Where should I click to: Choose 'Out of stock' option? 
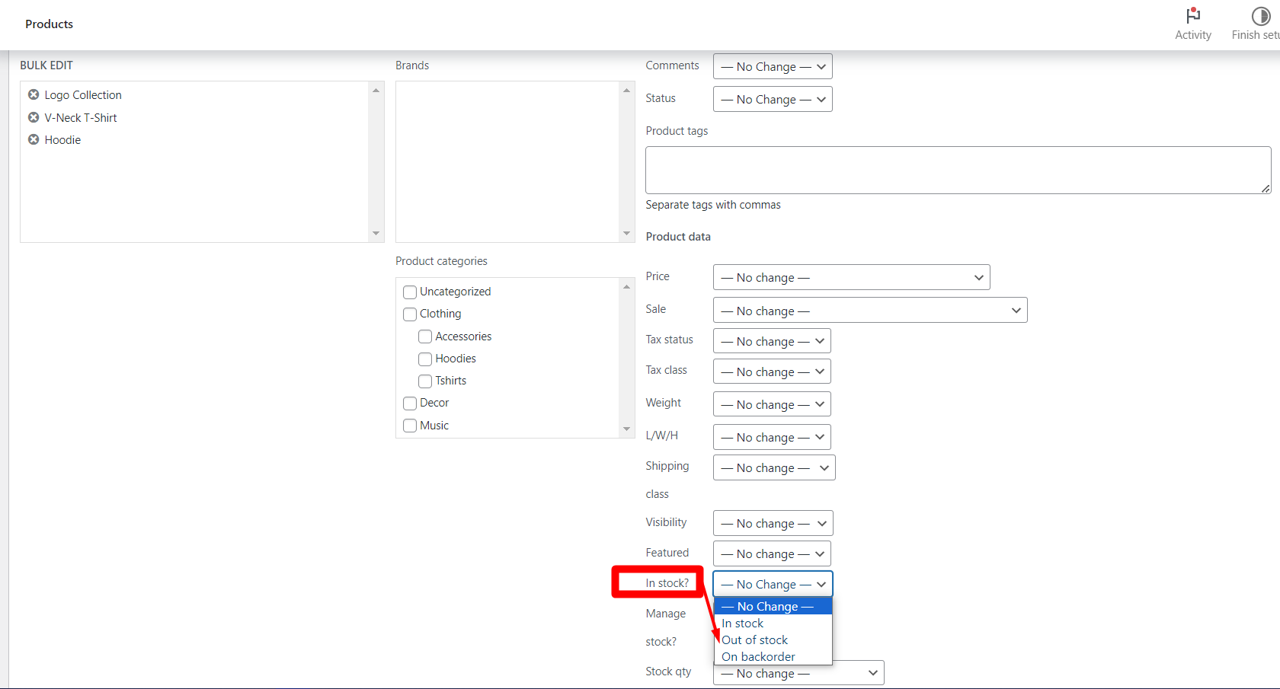(755, 640)
